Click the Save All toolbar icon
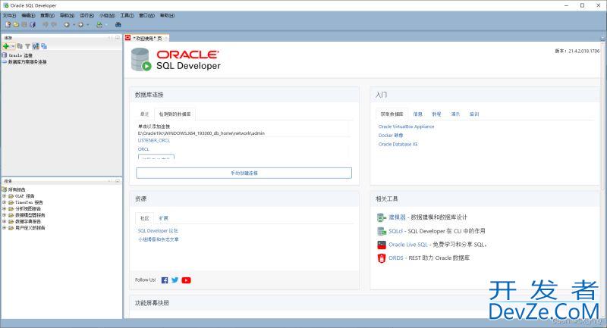Viewport: 607px width, 328px height. (x=33, y=25)
